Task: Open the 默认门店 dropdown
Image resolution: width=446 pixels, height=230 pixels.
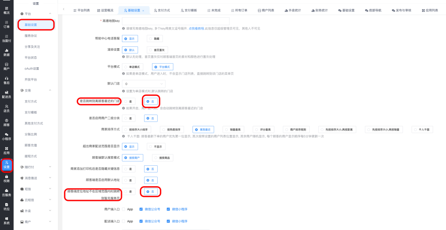Action: (143, 84)
